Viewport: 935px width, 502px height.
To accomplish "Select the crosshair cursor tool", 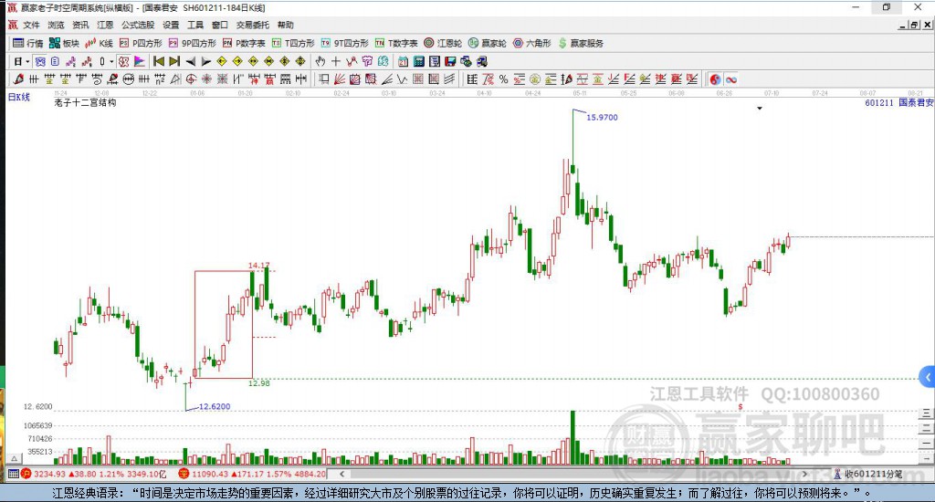I will tap(336, 61).
